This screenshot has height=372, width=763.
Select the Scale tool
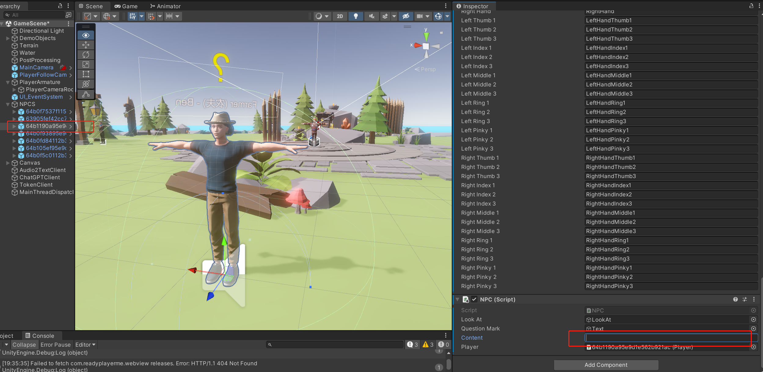pos(86,64)
